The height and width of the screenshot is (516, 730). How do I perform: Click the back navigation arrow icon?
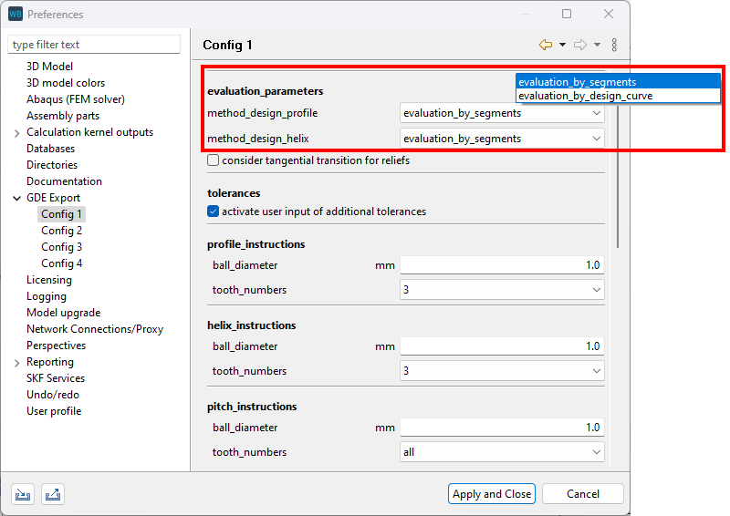pyautogui.click(x=546, y=45)
